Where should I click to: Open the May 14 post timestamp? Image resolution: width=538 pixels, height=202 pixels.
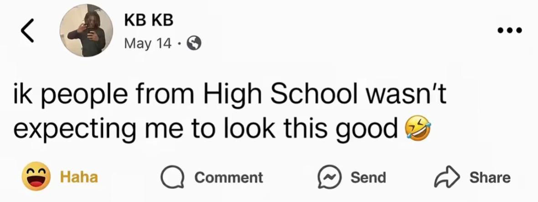(148, 44)
